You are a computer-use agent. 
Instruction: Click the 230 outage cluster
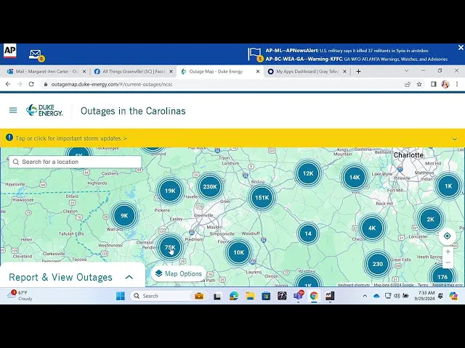(x=378, y=264)
